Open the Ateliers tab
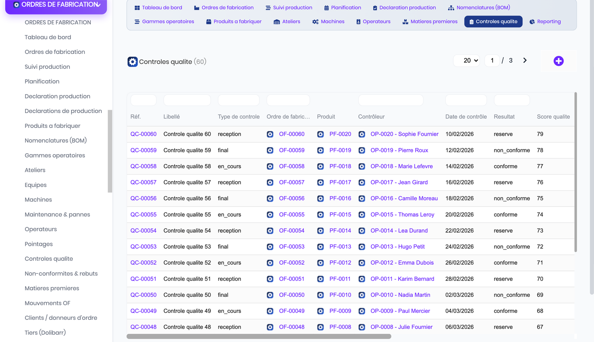The image size is (594, 342). click(x=287, y=22)
